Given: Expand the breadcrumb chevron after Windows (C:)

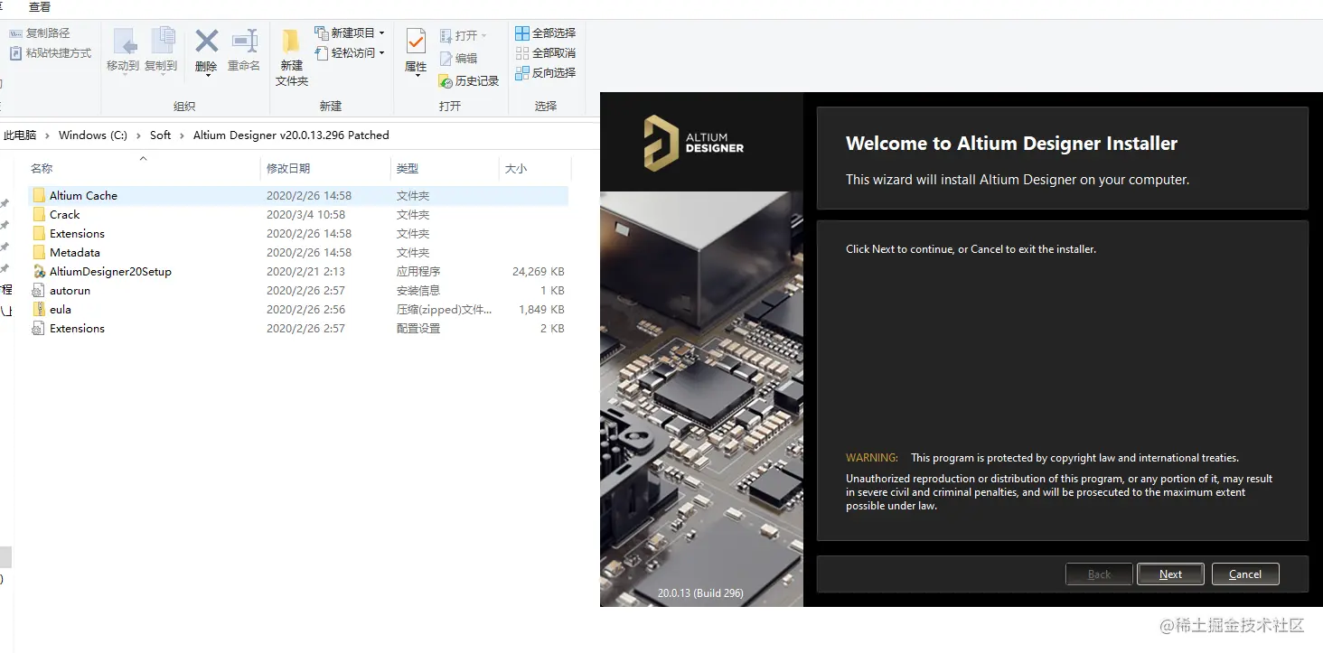Looking at the screenshot, I should pyautogui.click(x=138, y=135).
